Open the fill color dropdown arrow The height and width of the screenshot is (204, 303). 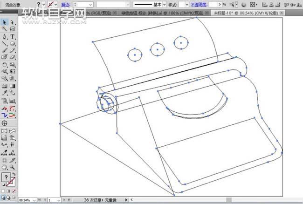44,5
